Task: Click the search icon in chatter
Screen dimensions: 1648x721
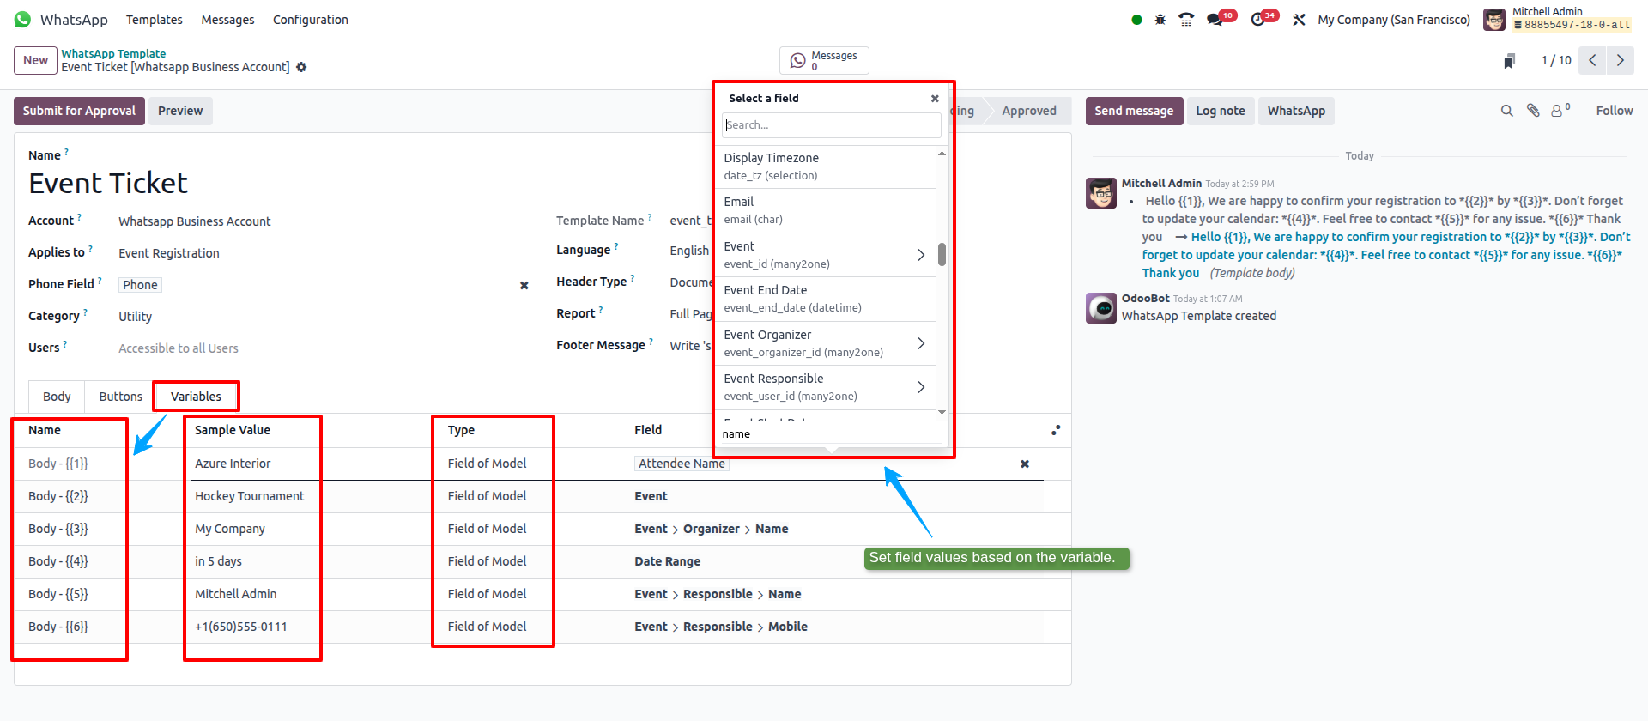Action: (1506, 111)
